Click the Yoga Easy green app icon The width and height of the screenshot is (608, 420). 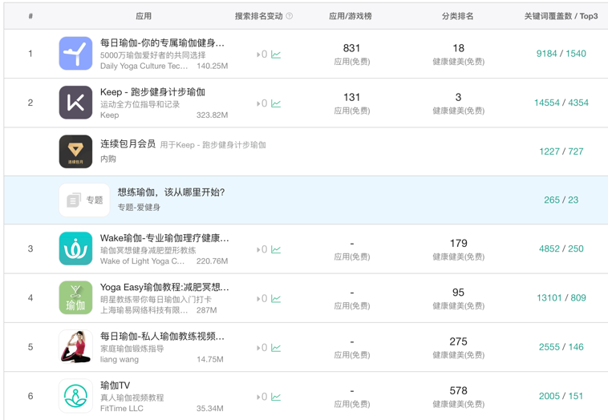click(x=75, y=297)
